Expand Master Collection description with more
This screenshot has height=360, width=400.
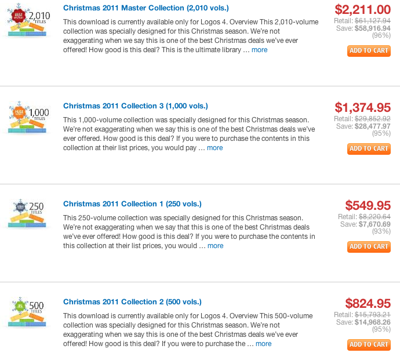[259, 50]
